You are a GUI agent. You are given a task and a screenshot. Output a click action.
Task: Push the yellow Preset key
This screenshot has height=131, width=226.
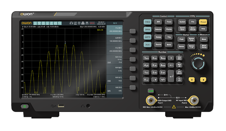(203, 22)
